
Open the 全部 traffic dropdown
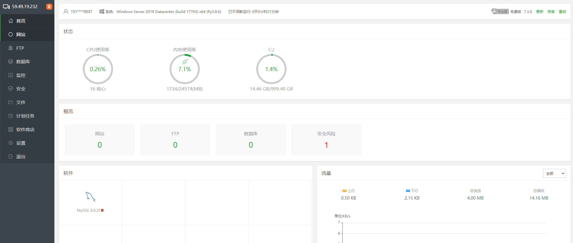pos(555,173)
